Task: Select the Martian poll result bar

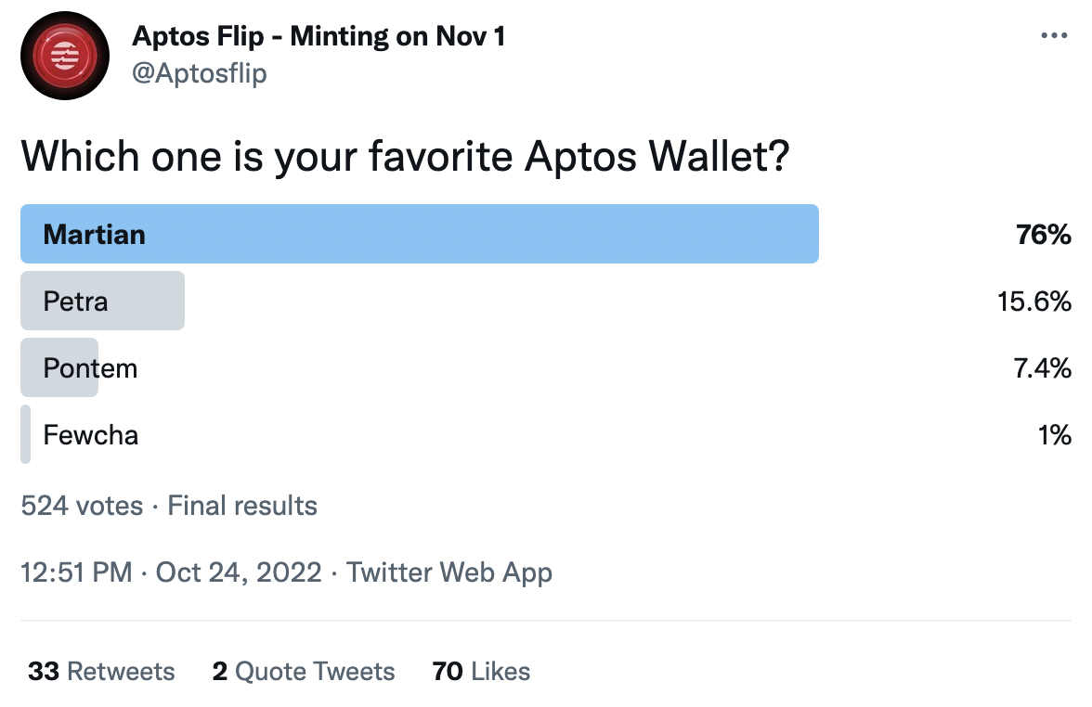Action: coord(419,234)
